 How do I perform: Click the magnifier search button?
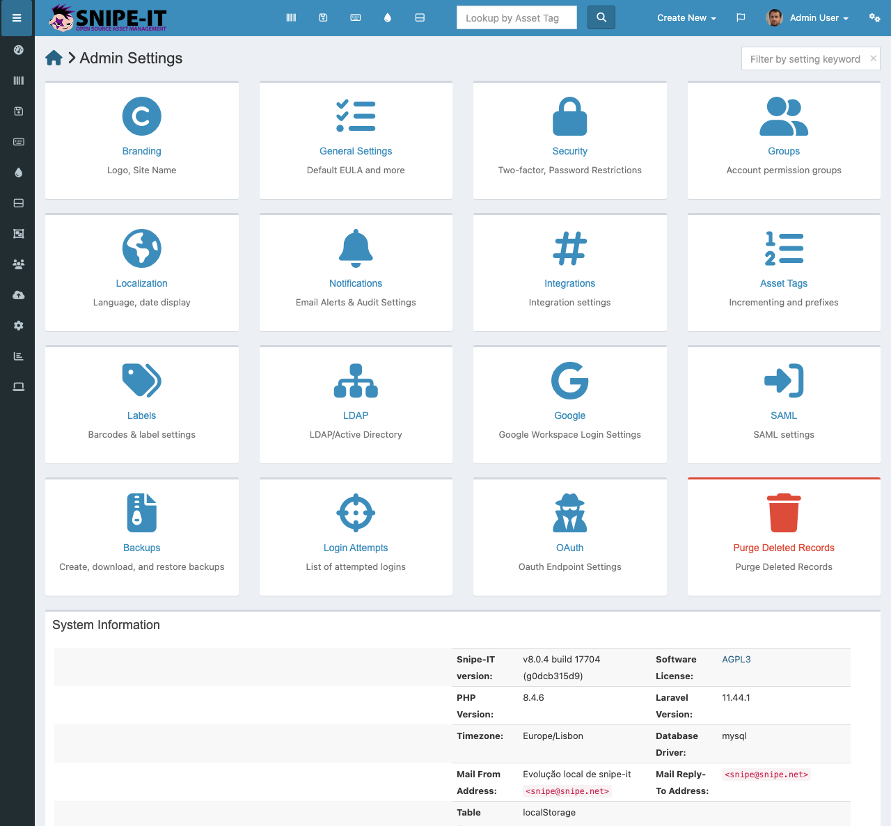601,17
